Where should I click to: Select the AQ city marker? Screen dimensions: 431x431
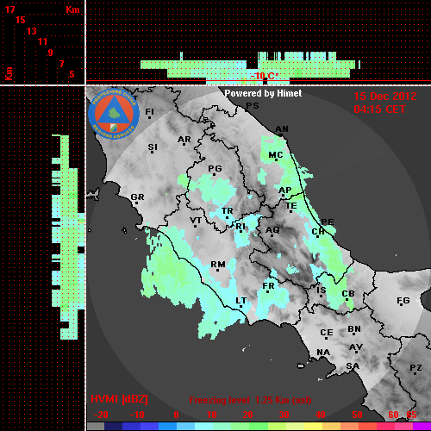tap(272, 235)
